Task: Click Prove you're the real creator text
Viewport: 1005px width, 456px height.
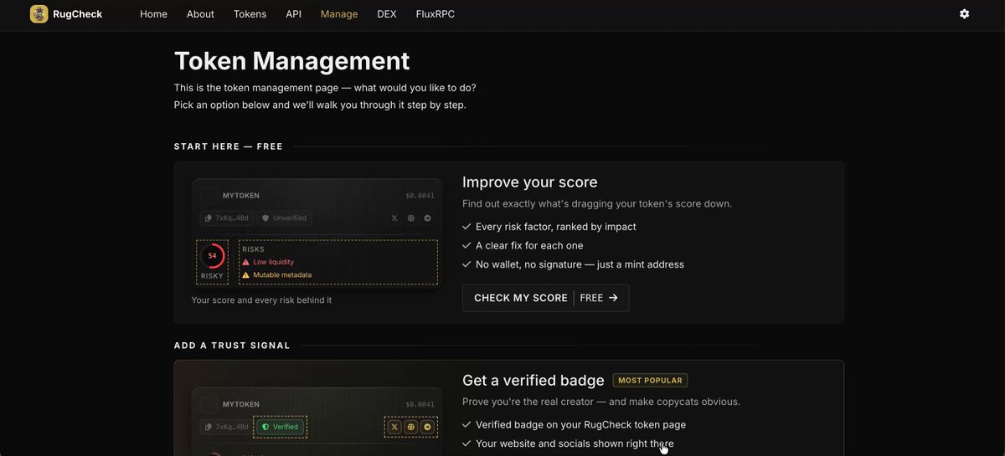Action: pos(601,402)
